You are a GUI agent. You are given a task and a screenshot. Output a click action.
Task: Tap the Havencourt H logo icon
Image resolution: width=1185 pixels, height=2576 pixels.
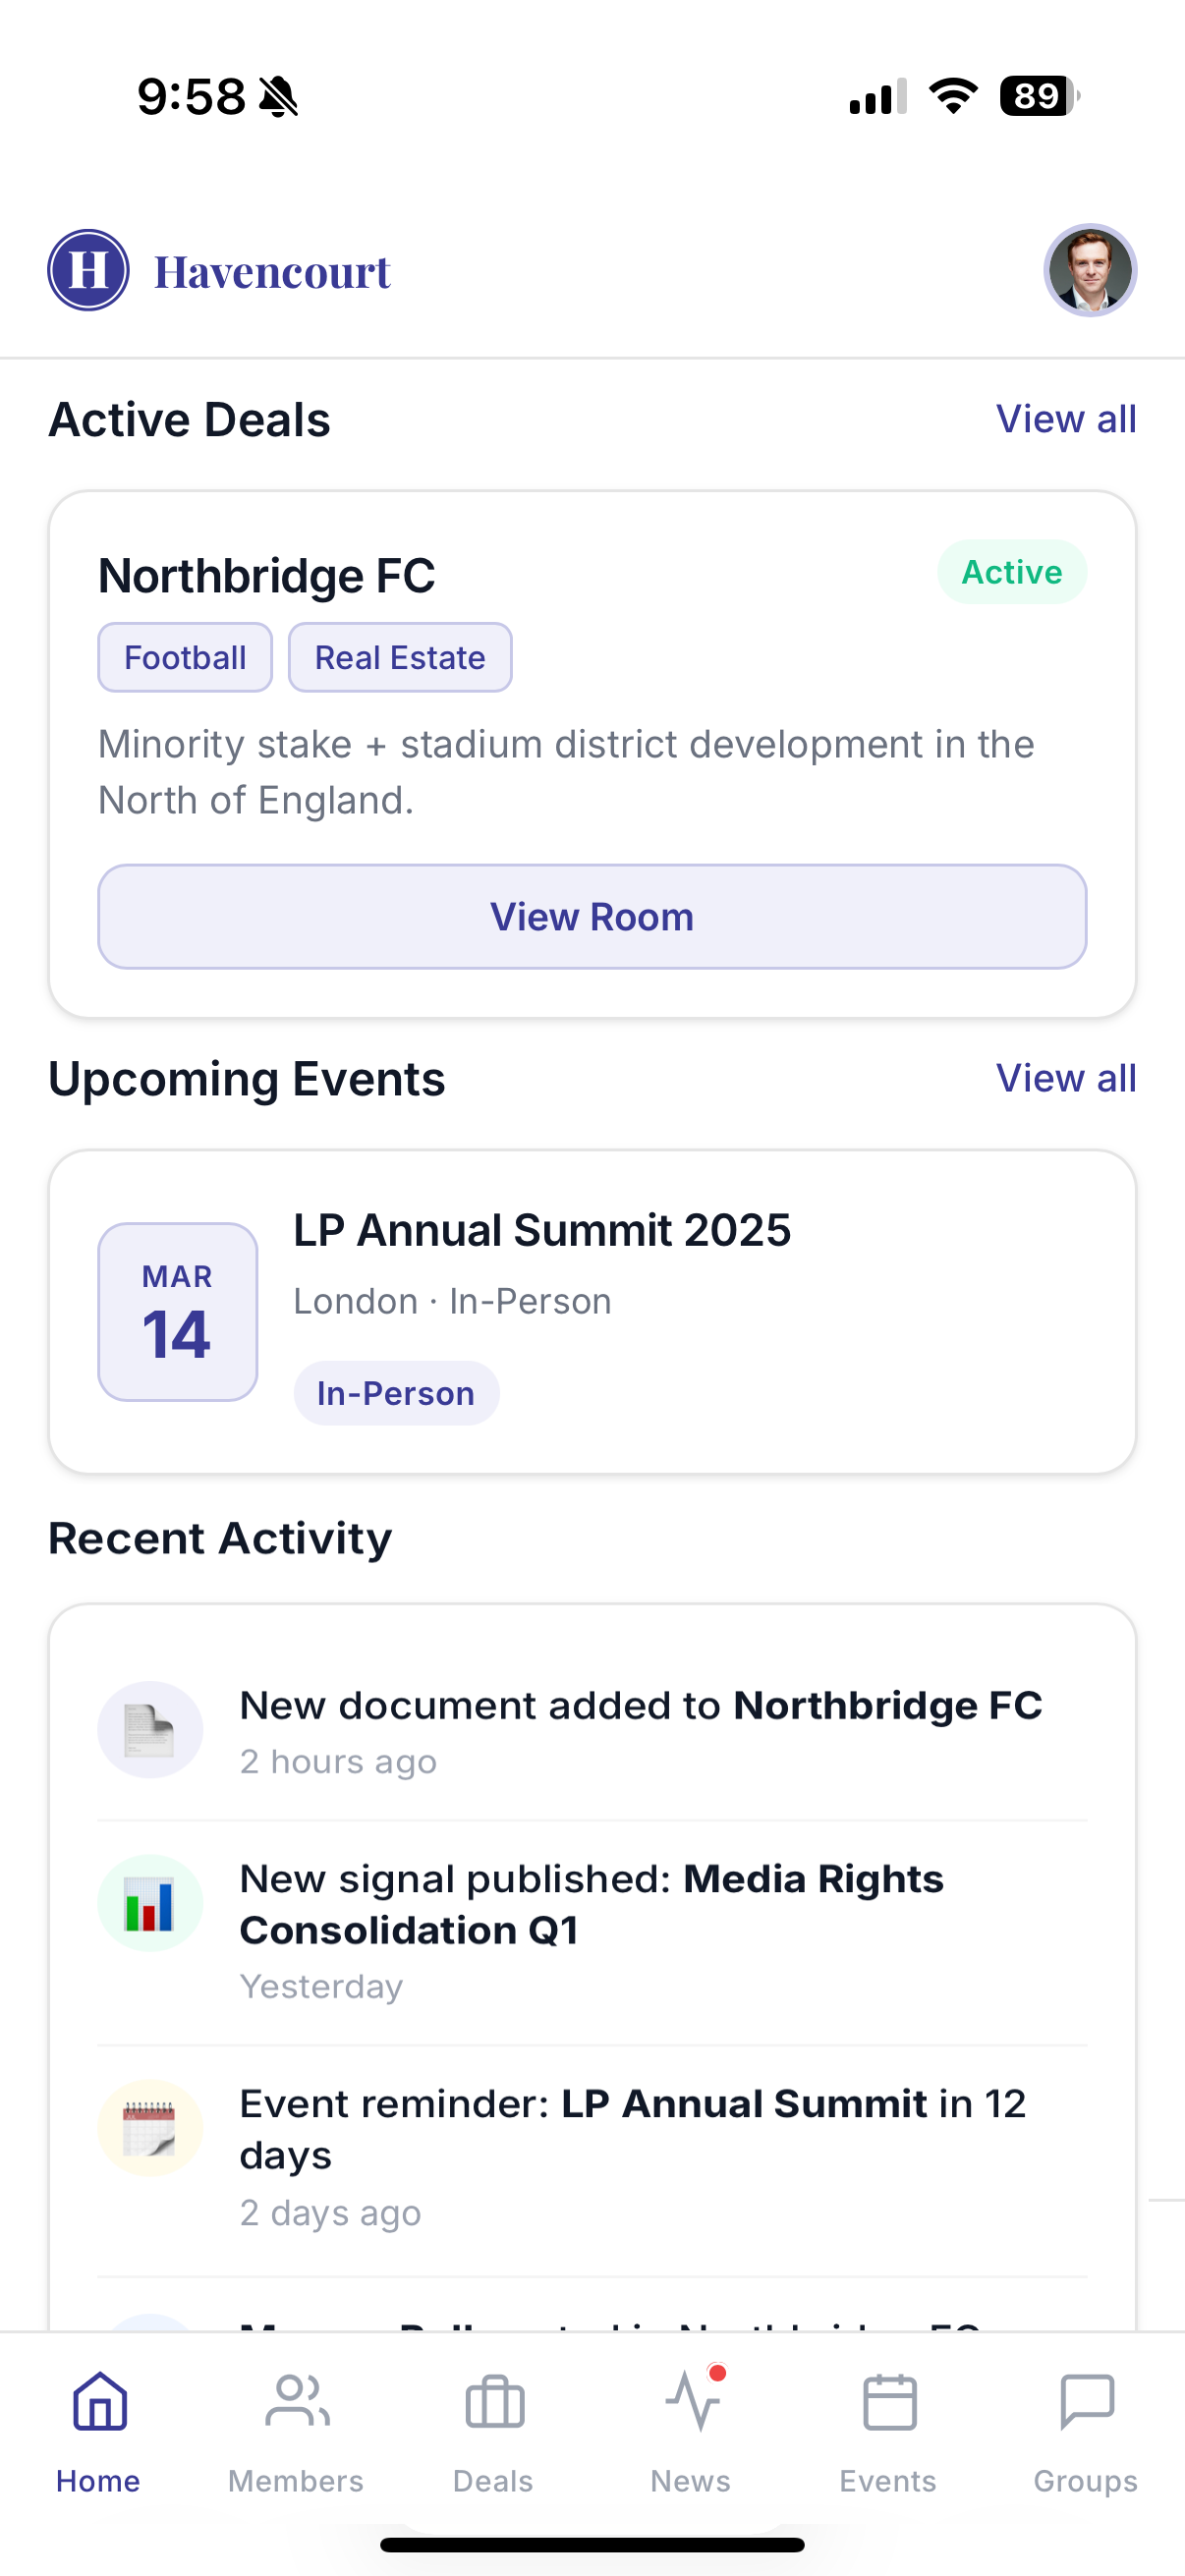click(x=88, y=270)
